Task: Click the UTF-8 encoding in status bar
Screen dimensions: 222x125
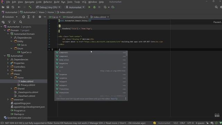Action: click(x=190, y=123)
